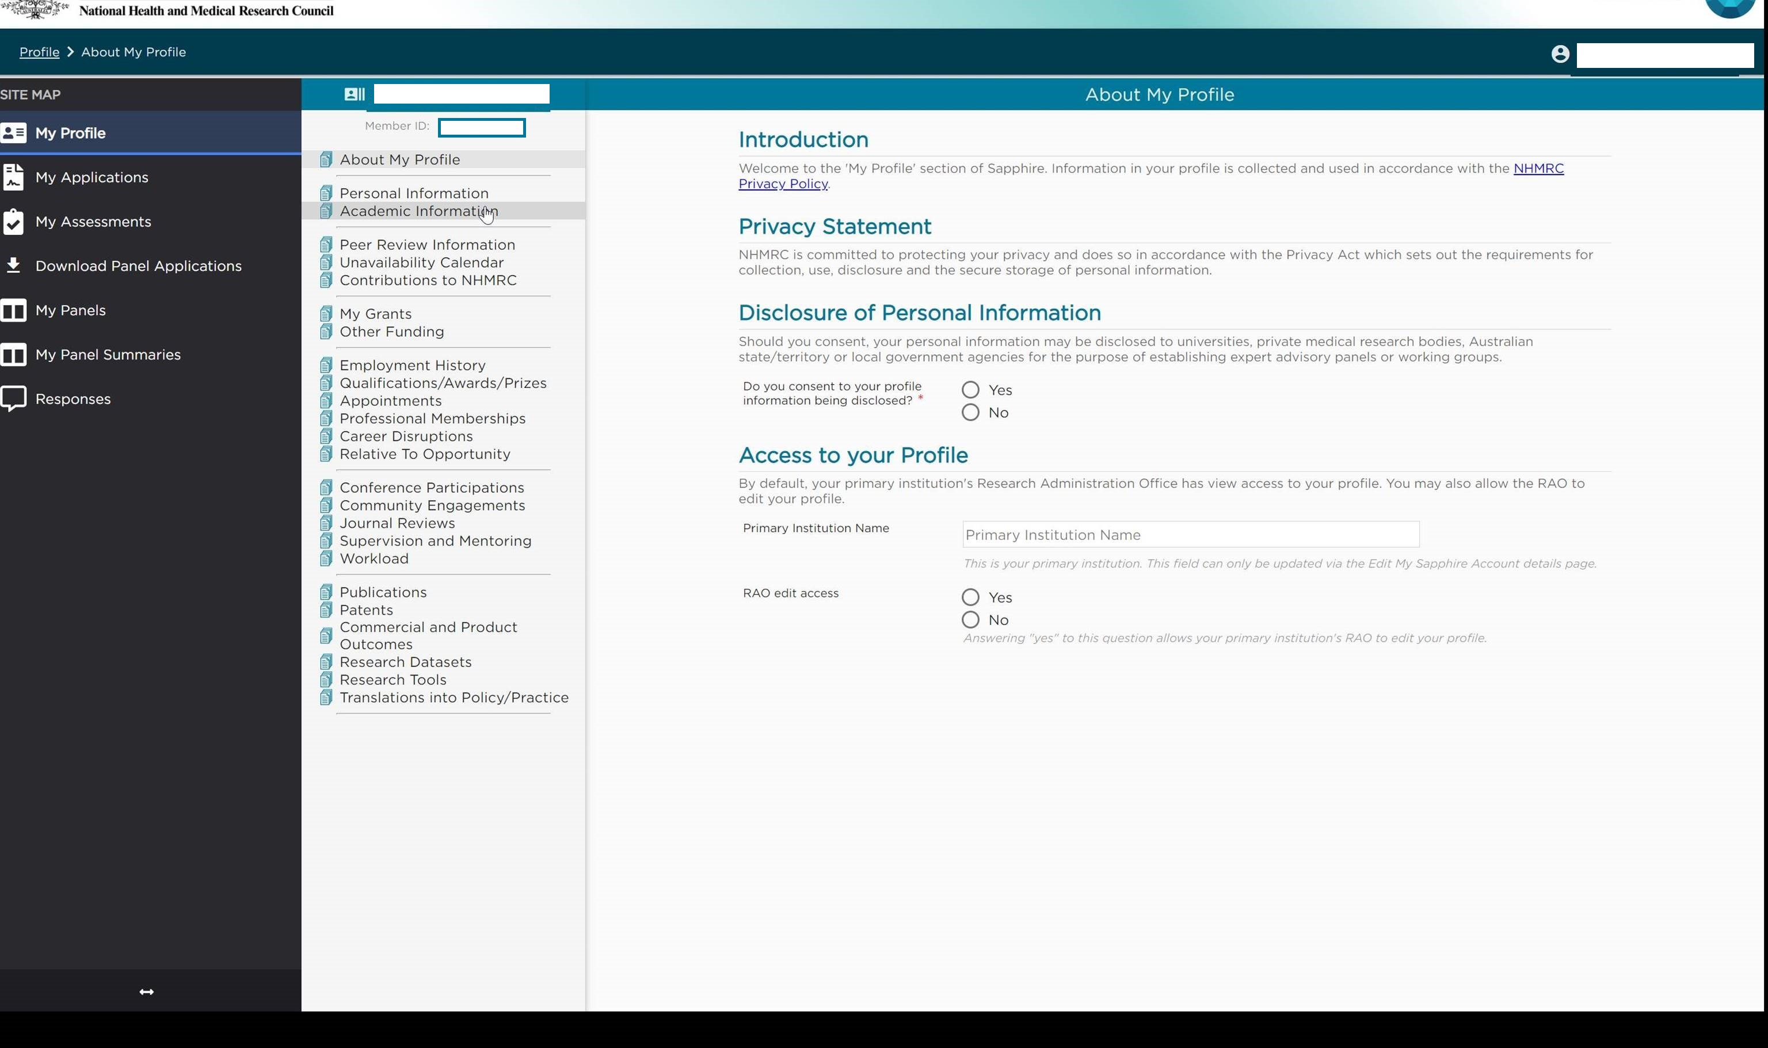
Task: Open Contributions to NHMRC section
Action: pos(428,280)
